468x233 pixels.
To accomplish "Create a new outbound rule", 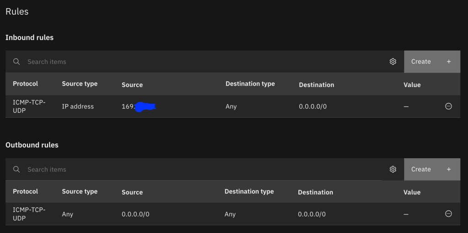I will [431, 169].
